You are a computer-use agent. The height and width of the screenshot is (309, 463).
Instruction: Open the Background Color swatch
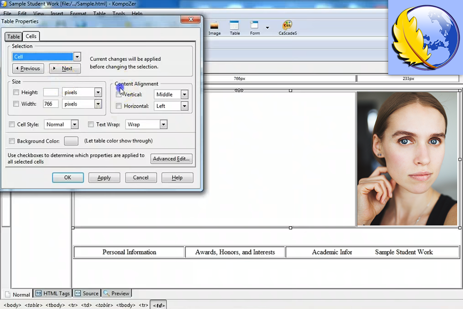coord(70,141)
